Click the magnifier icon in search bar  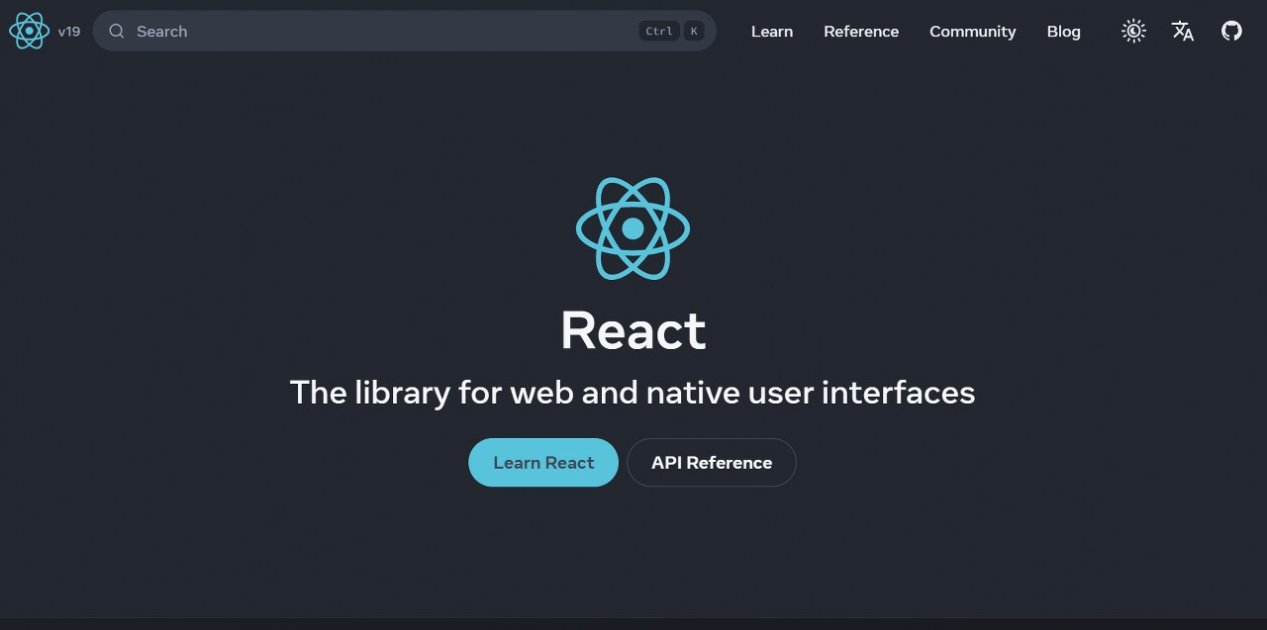(x=117, y=31)
